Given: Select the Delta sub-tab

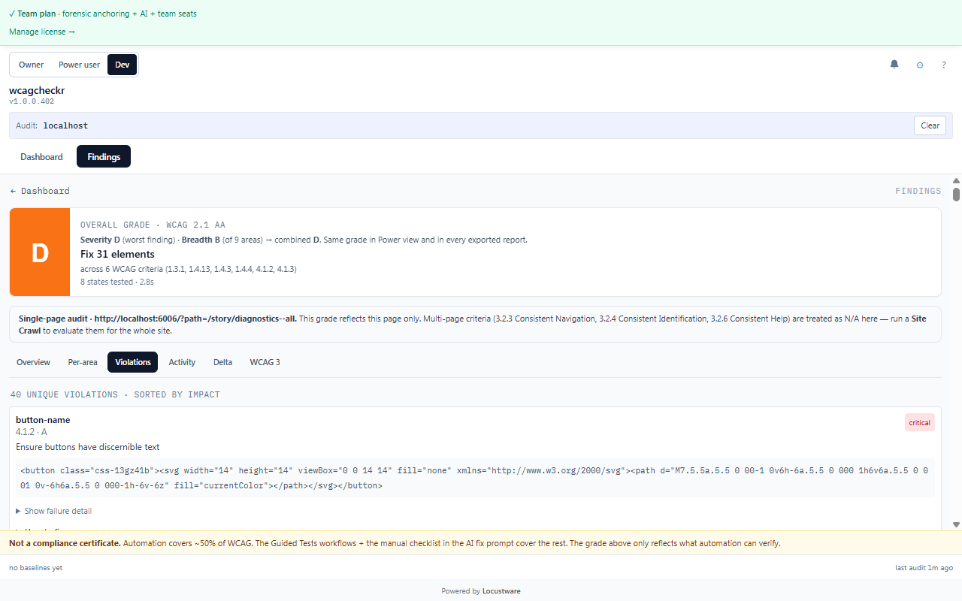Looking at the screenshot, I should coord(222,362).
